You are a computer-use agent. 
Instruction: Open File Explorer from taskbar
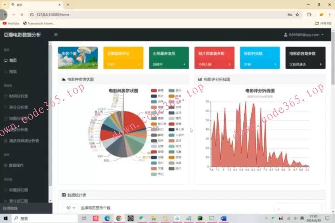pos(154,218)
